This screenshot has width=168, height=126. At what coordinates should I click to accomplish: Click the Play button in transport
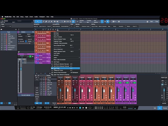[83, 108]
